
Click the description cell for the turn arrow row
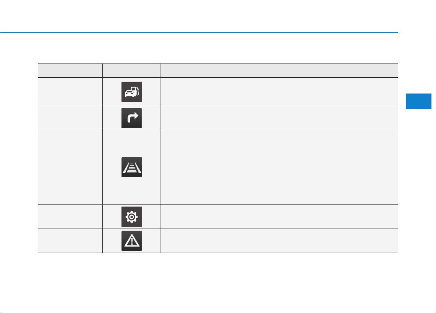click(x=279, y=118)
